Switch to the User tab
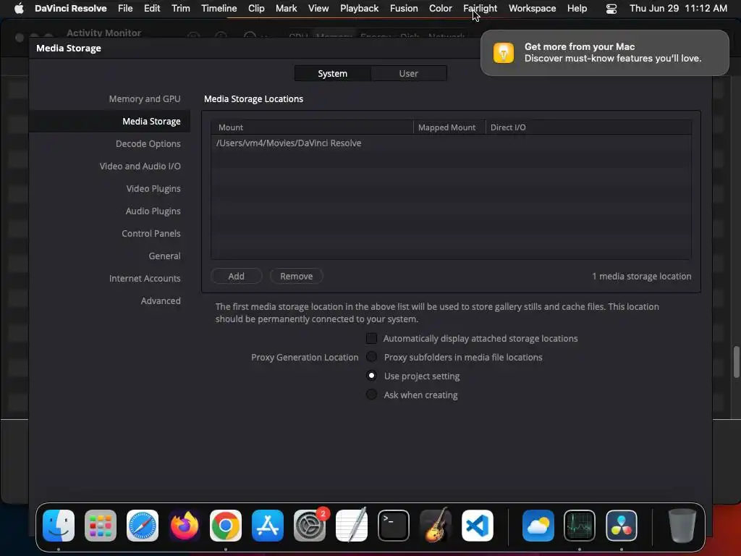Image resolution: width=741 pixels, height=556 pixels. pos(408,73)
